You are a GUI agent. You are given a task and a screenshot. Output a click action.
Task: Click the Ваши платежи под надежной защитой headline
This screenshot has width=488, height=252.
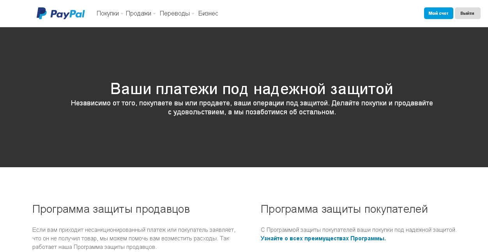tap(252, 89)
